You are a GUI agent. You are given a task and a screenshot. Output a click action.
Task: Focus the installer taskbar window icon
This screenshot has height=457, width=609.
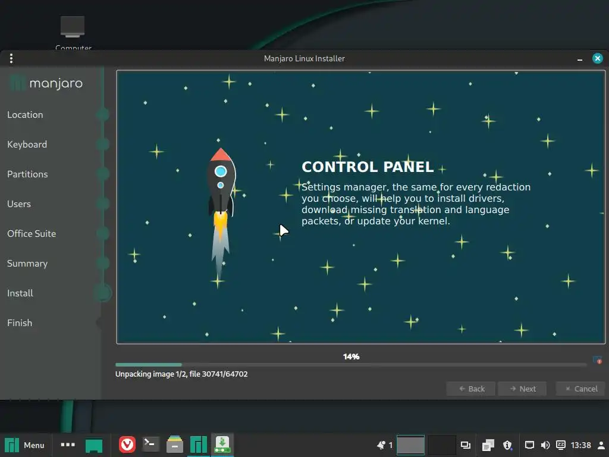(222, 445)
